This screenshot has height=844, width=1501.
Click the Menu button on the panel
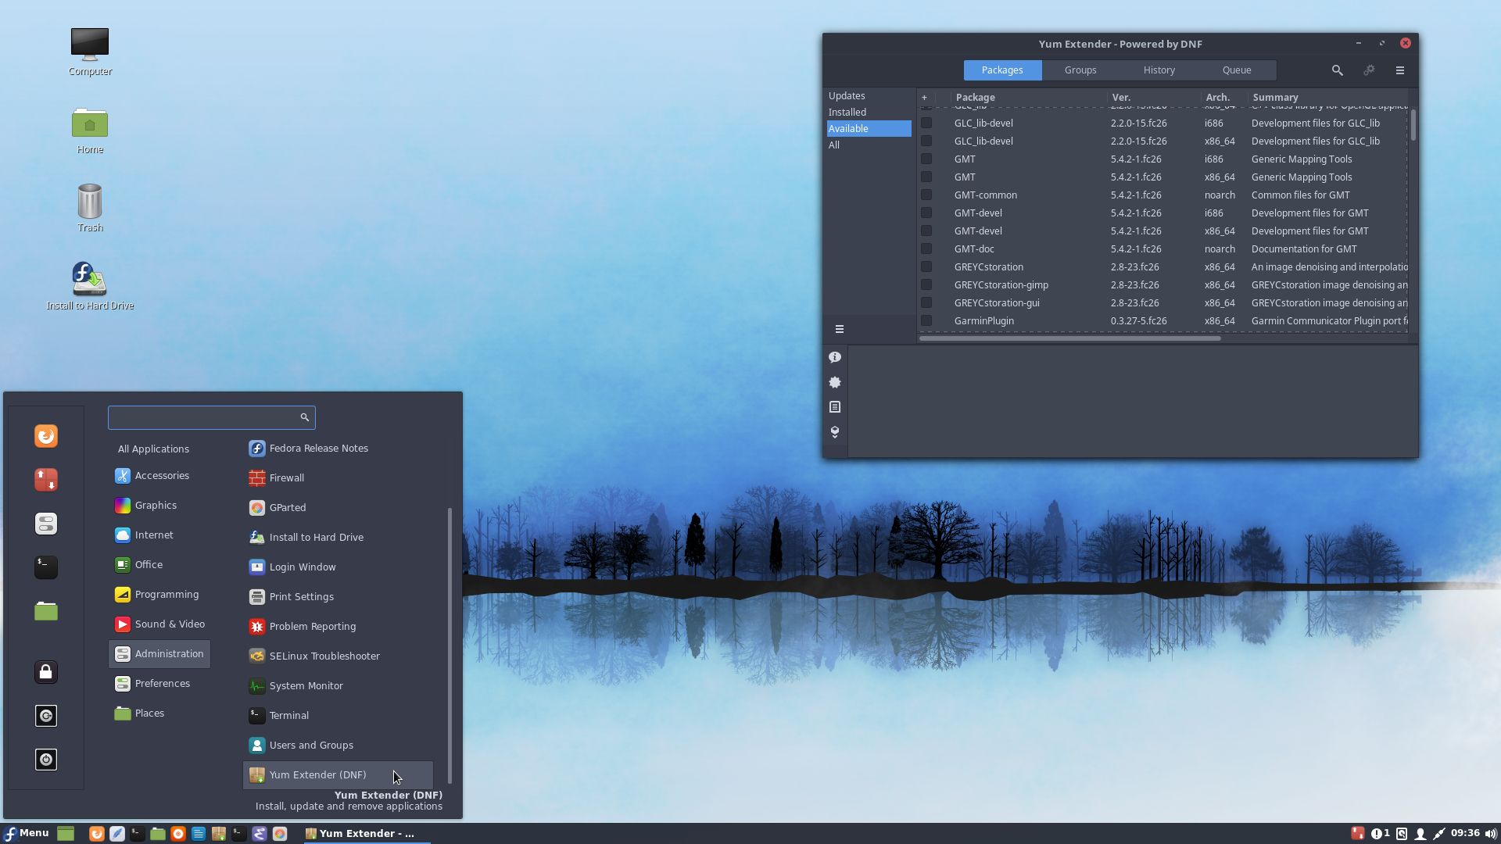[27, 834]
